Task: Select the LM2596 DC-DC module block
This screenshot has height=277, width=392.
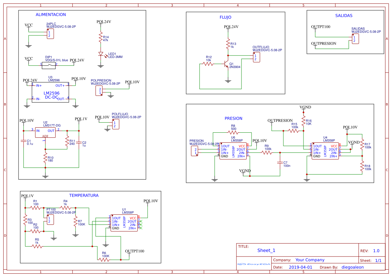Action: pyautogui.click(x=50, y=92)
